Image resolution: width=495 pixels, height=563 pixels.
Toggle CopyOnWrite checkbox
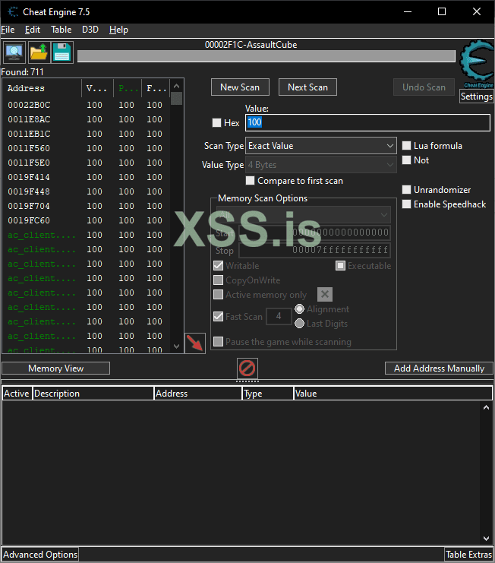click(x=218, y=280)
